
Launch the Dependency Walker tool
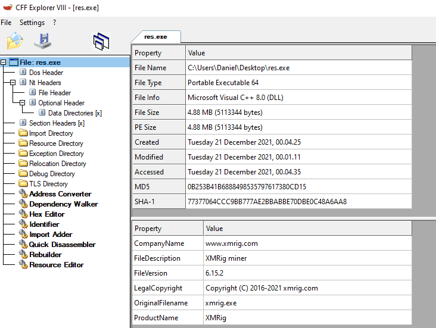(64, 204)
